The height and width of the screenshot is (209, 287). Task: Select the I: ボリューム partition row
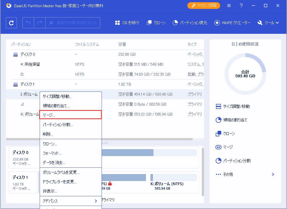point(105,94)
